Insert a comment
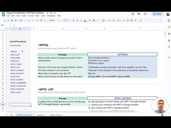 [128, 21]
